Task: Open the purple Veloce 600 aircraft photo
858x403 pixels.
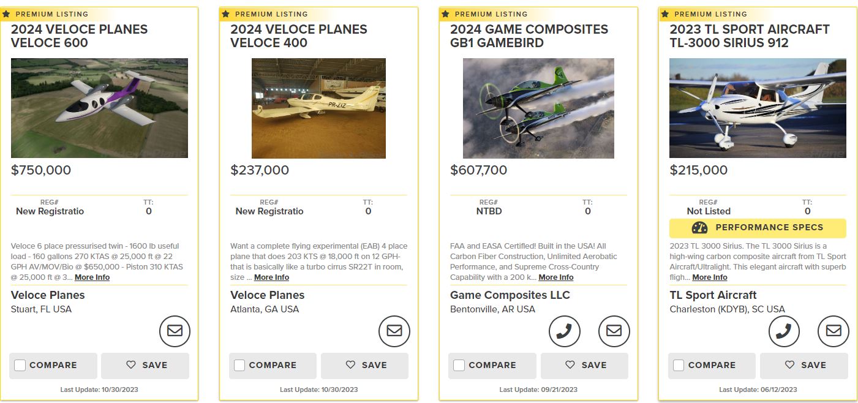Action: click(99, 108)
